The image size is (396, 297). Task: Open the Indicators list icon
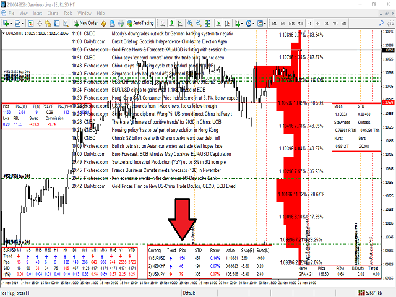[x=238, y=24]
